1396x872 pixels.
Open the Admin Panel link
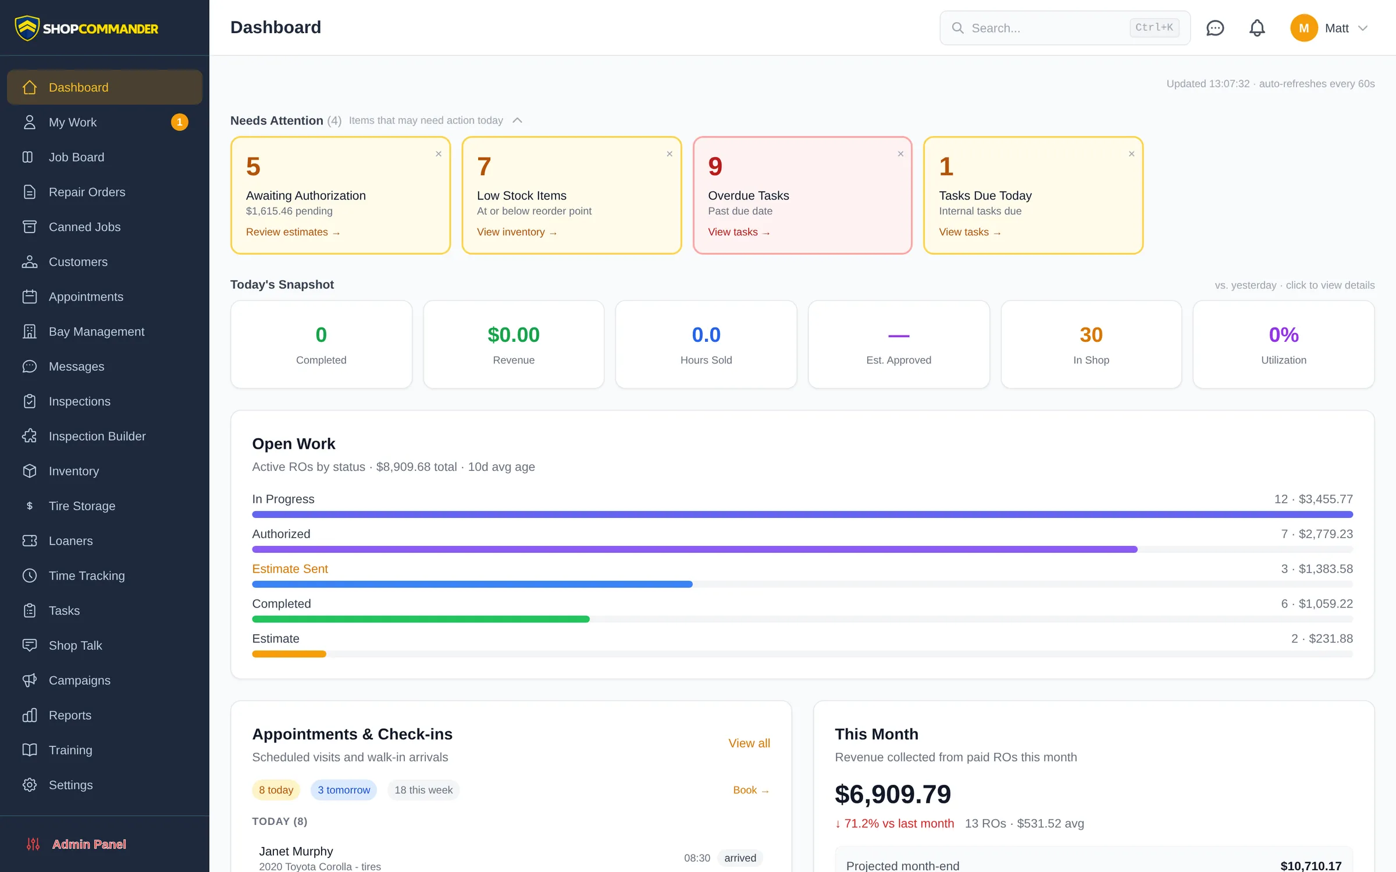coord(105,844)
